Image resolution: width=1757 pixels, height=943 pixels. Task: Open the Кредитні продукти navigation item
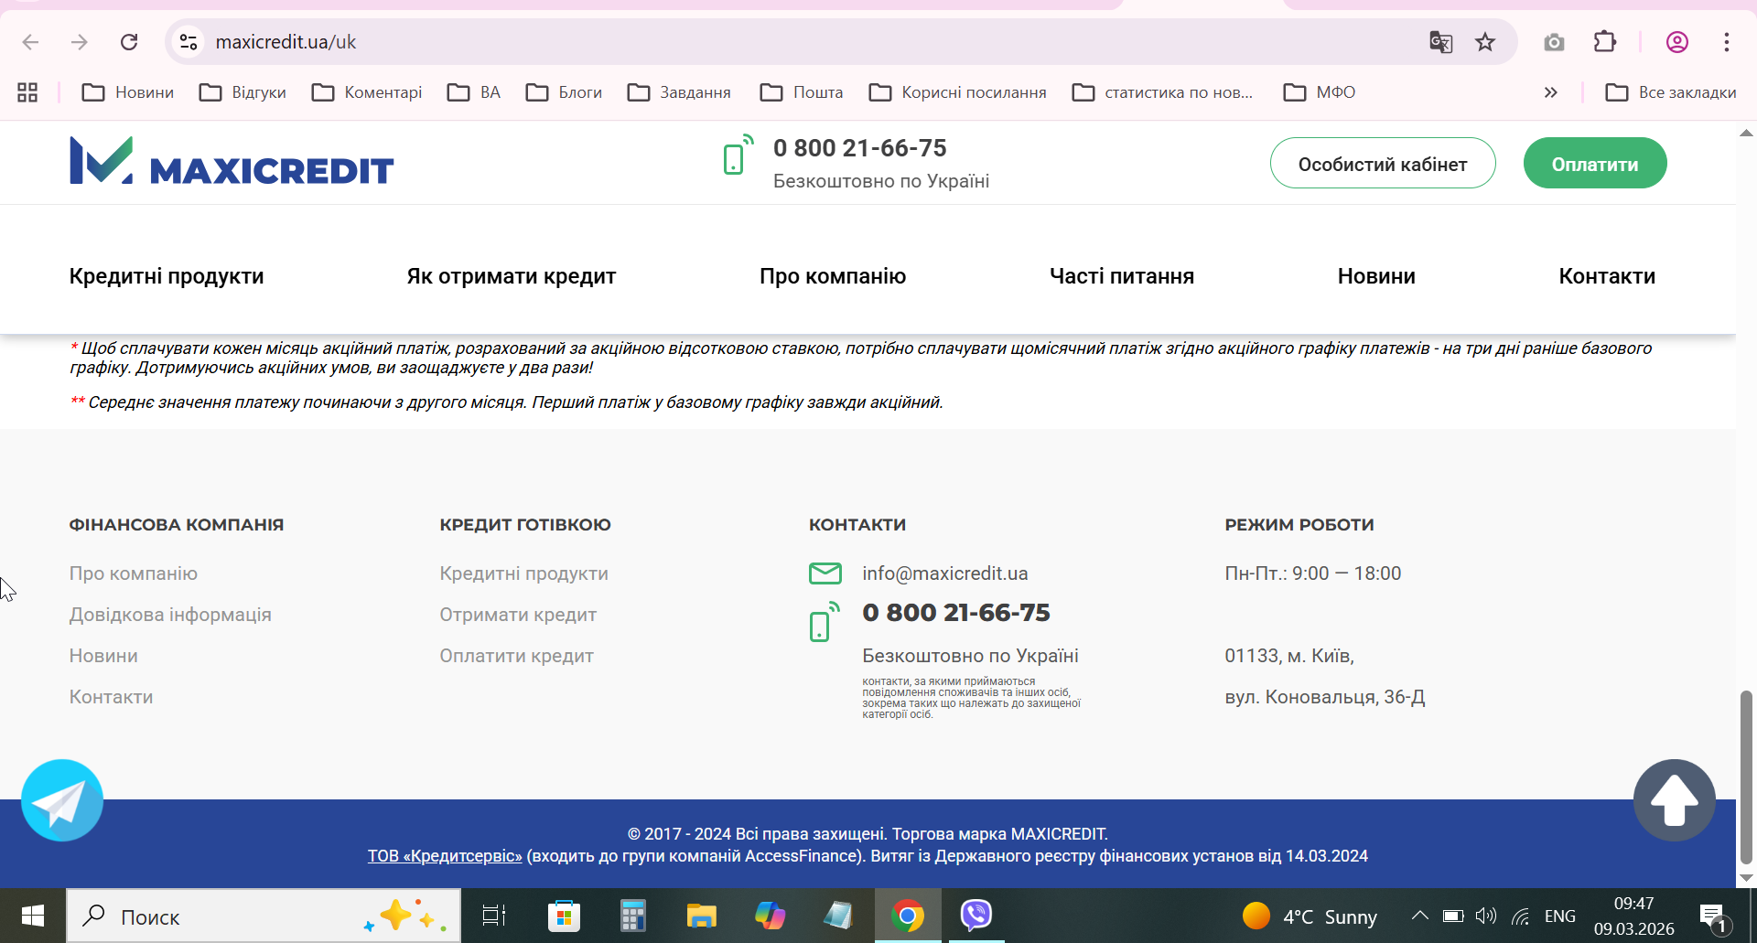(x=167, y=276)
